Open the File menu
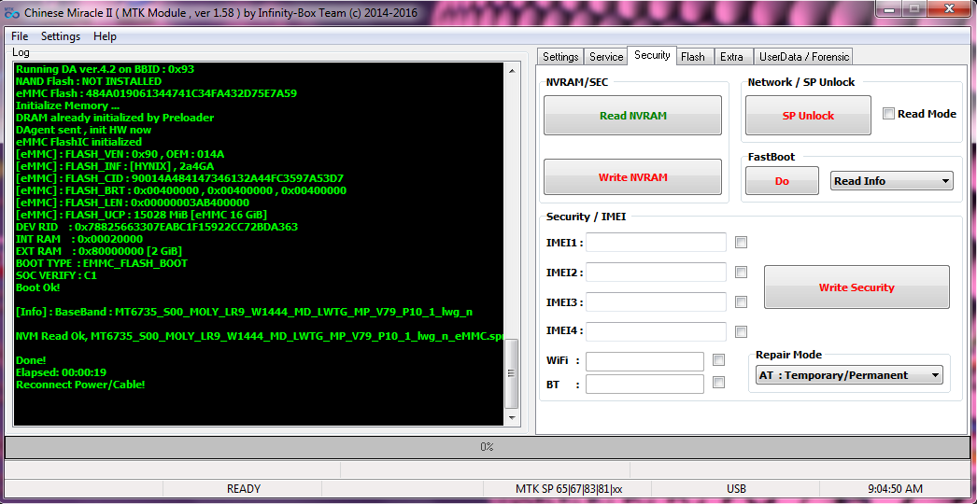Viewport: 977px width, 504px height. [20, 36]
